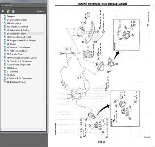Open the CL Clutch bookmark
The image size is (155, 147).
11,44
